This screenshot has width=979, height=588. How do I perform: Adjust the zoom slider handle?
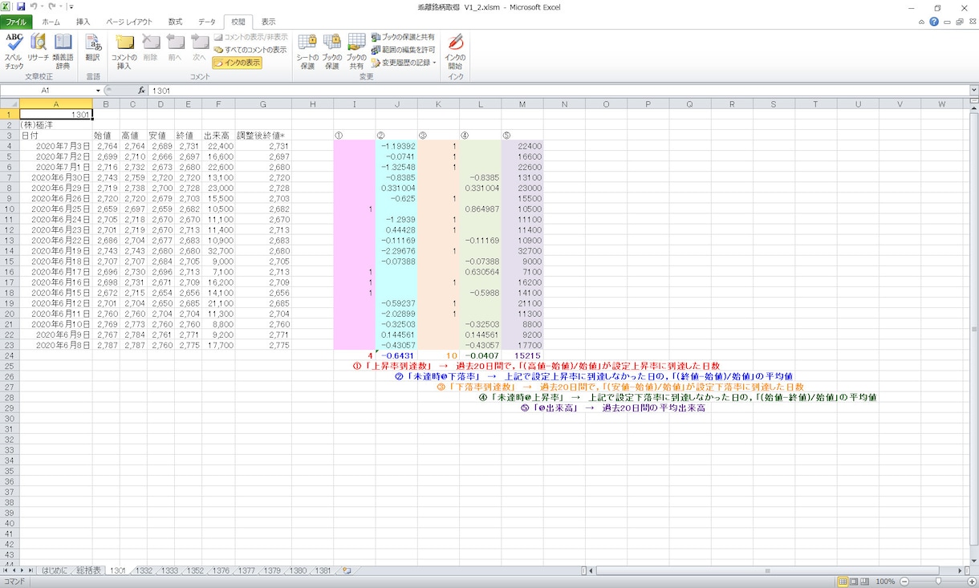click(x=936, y=582)
